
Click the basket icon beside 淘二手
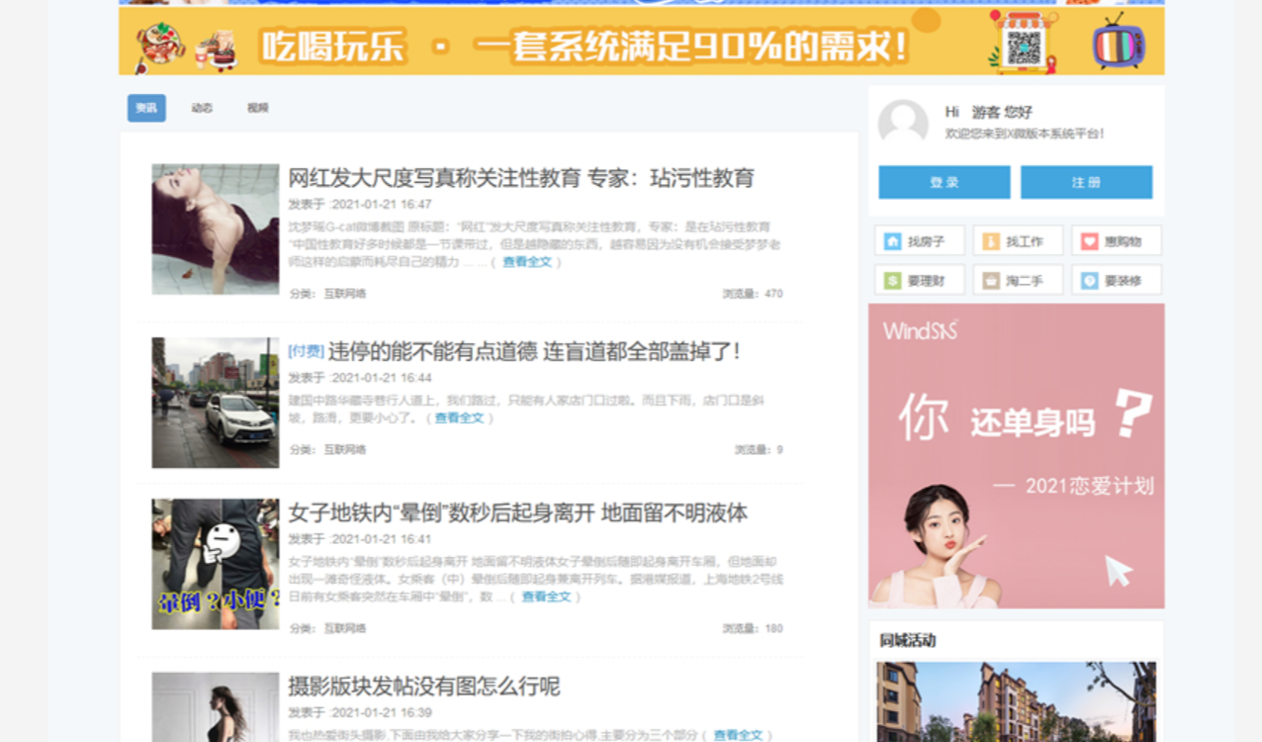click(991, 281)
